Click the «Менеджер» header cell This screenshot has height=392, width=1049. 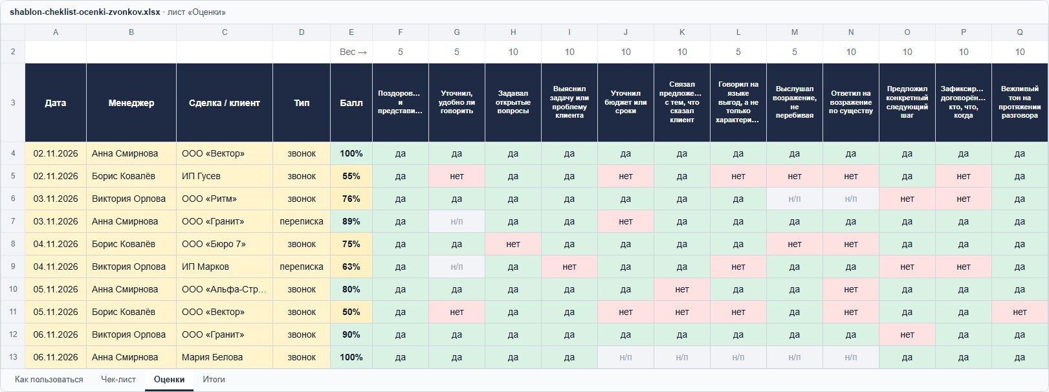131,103
